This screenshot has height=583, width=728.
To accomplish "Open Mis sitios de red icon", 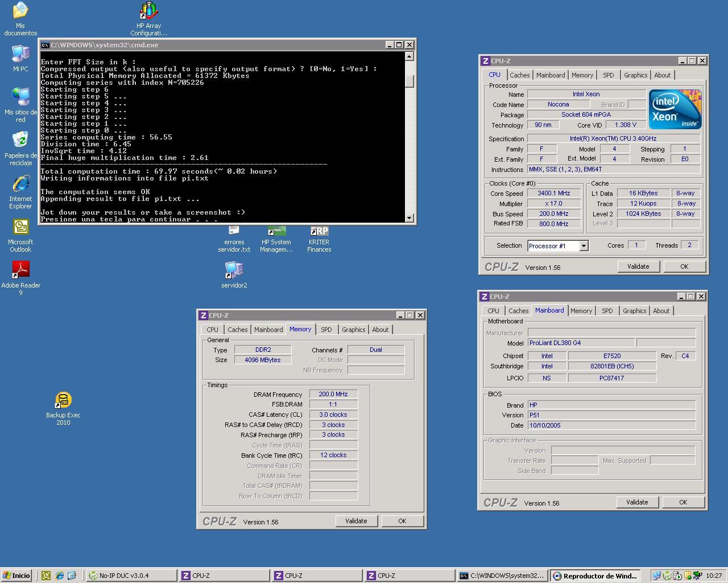I will point(20,105).
